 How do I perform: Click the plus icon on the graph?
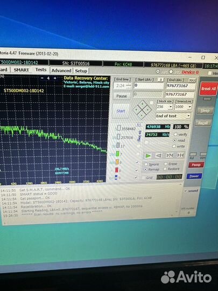pyautogui.click(x=55, y=78)
